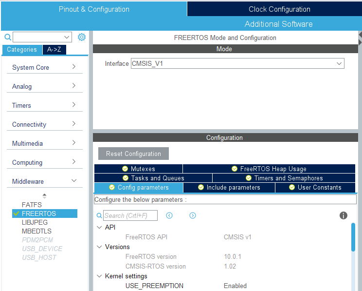Viewport: 362px width, 291px height.
Task: Click the info icon in parameters panel
Action: 343,215
